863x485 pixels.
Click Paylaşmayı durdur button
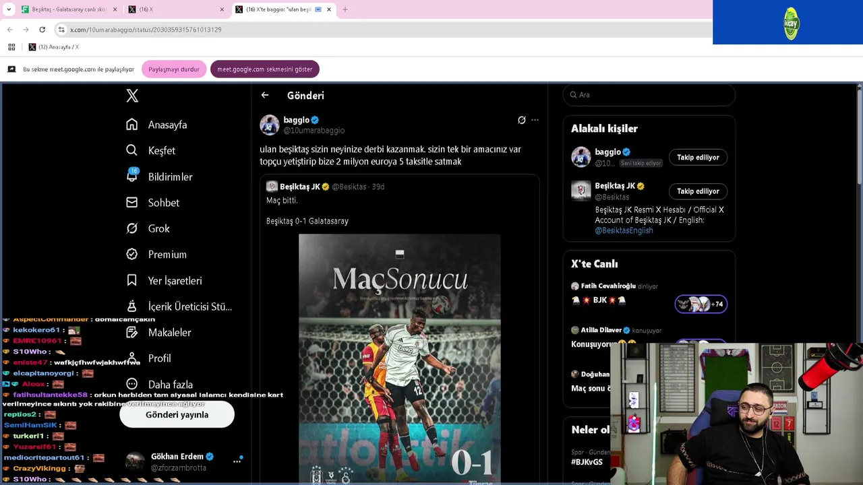(x=174, y=69)
